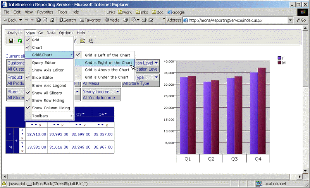The height and width of the screenshot is (188, 310).
Task: Toggle Show All Slicers option
Action: point(49,93)
